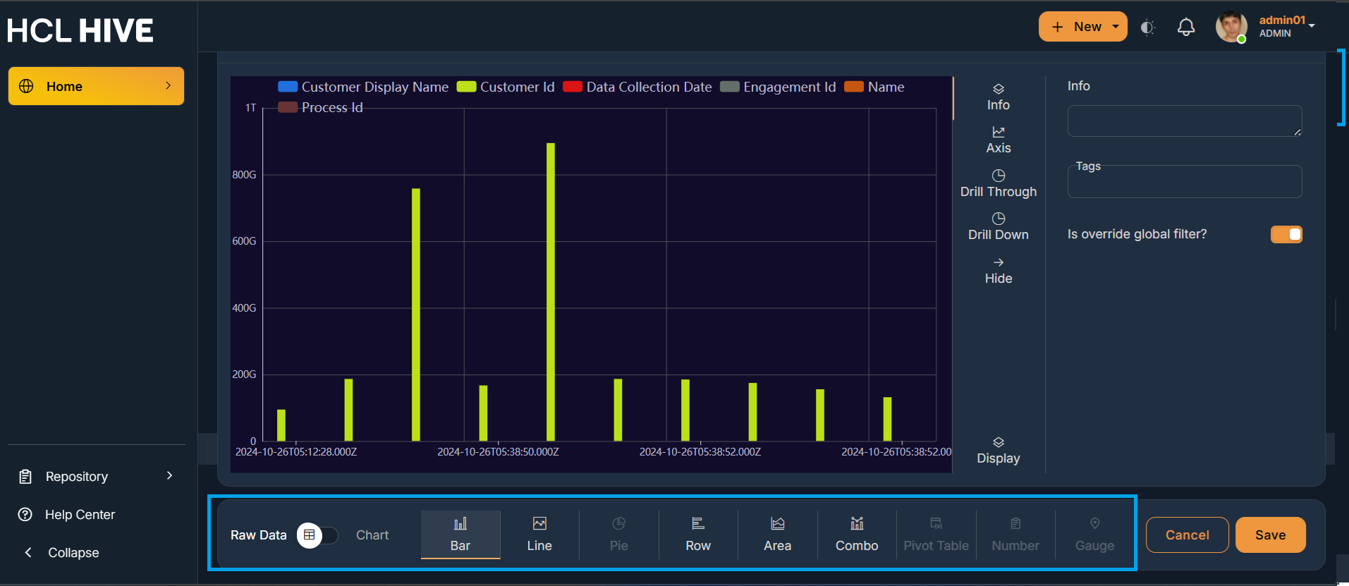Select the Area chart type

pos(777,535)
